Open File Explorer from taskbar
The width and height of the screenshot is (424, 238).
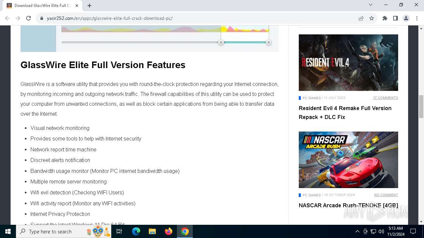point(152,231)
